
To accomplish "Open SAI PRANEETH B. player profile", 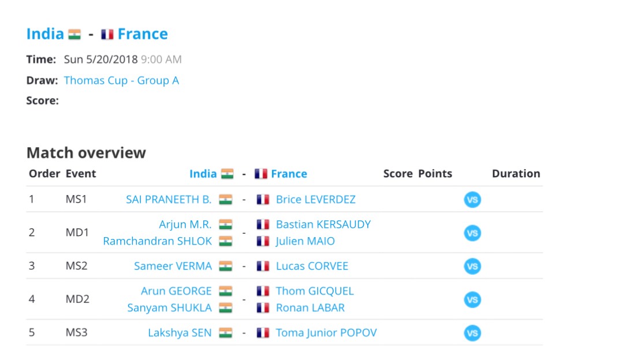I will tap(169, 200).
